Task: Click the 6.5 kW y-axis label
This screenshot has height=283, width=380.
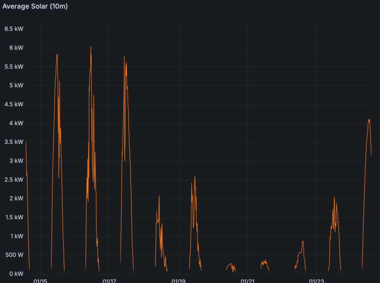Action: tap(14, 29)
